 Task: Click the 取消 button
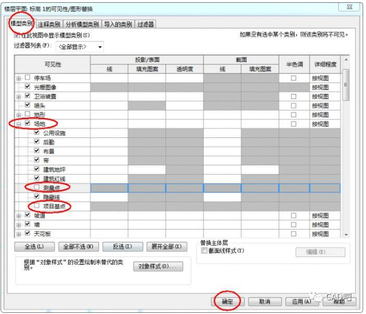(265, 302)
